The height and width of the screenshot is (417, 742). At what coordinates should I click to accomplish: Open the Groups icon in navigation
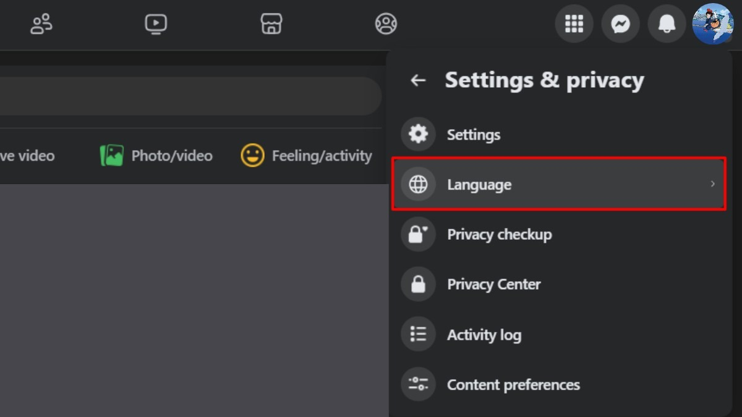(x=386, y=24)
